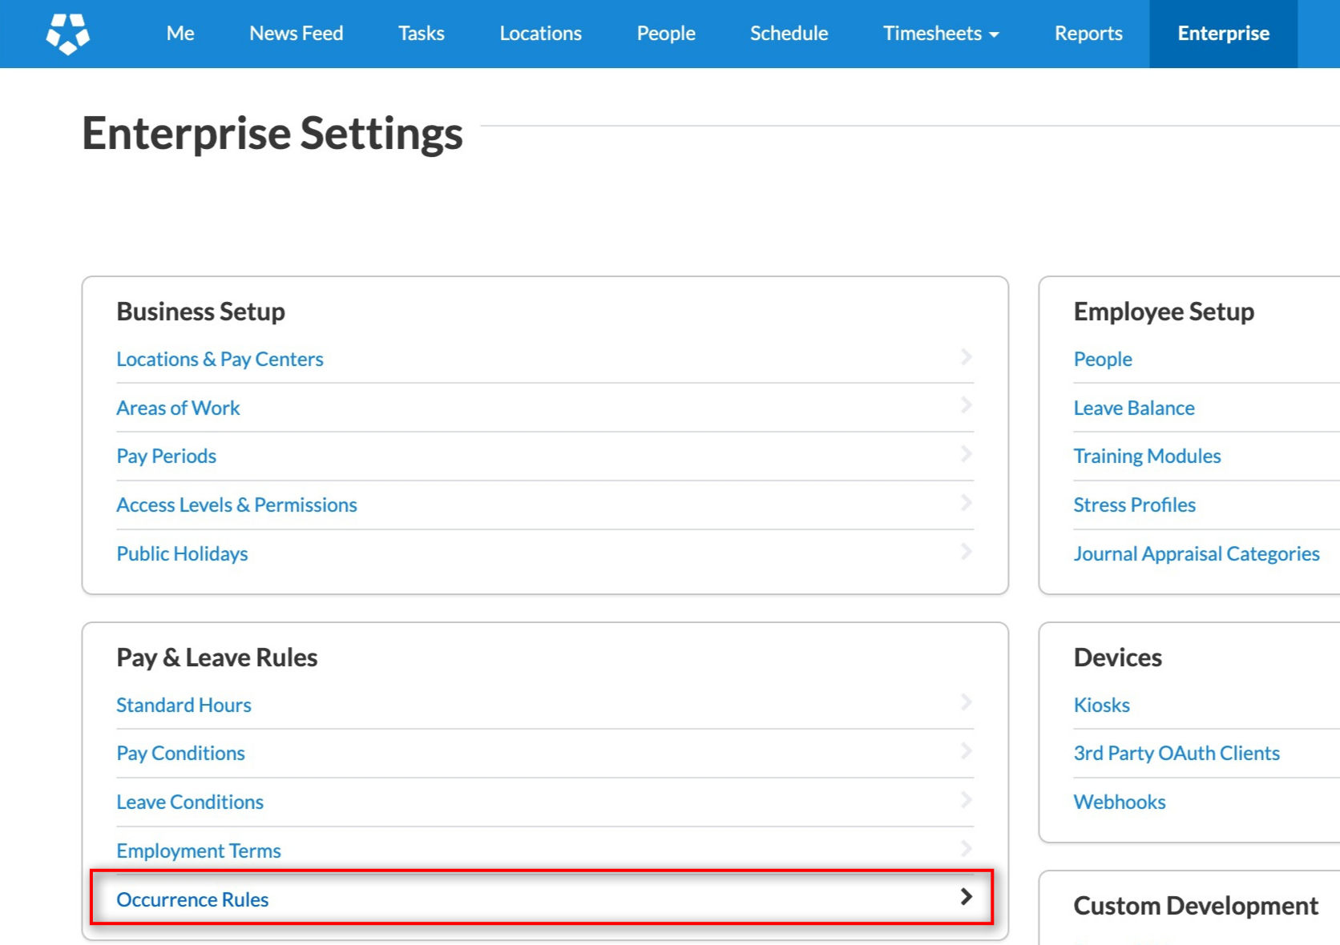This screenshot has width=1340, height=945.
Task: Click chevron beside Access Levels & Permissions
Action: tap(966, 503)
